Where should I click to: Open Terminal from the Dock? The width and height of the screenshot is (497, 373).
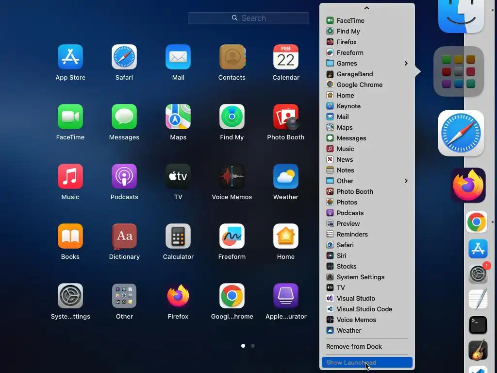(478, 325)
